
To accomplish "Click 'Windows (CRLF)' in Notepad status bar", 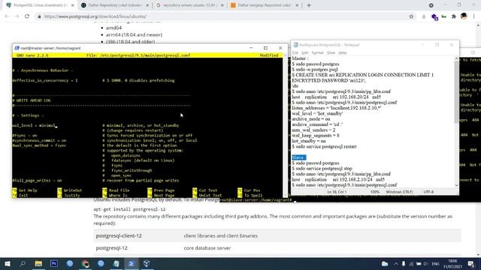I will 399,192.
